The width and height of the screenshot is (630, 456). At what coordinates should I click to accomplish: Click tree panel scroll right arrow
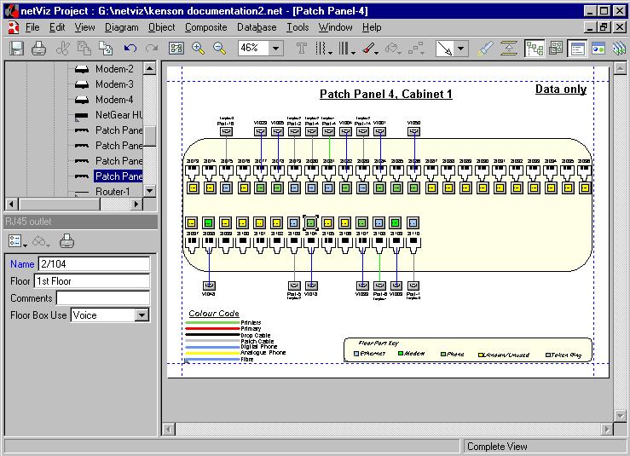136,204
